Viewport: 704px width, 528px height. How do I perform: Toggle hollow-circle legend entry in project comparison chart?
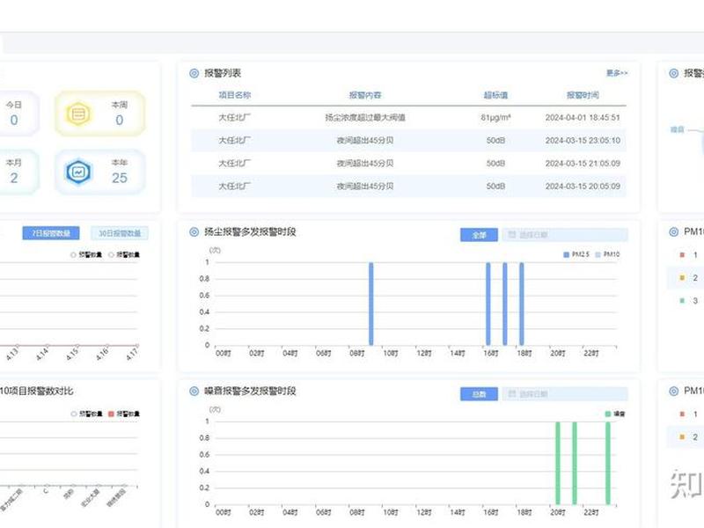86,414
